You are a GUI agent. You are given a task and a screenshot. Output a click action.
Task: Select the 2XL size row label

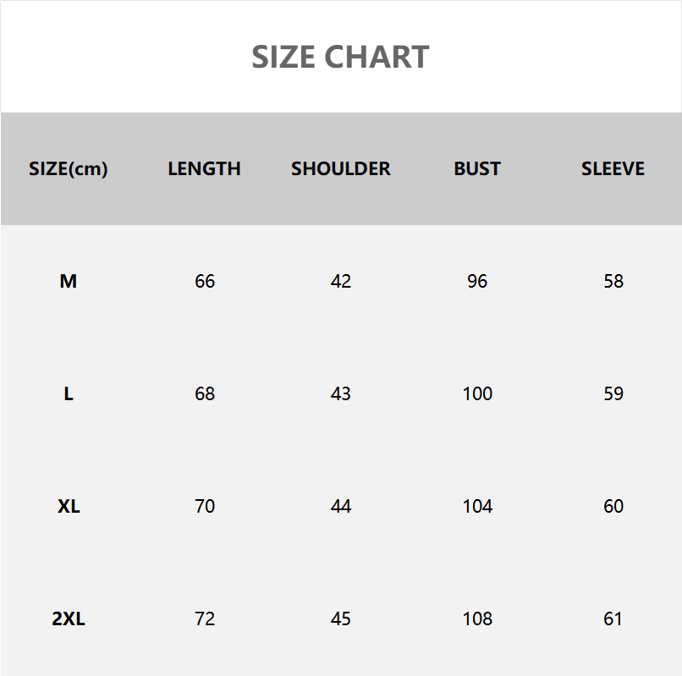(69, 618)
